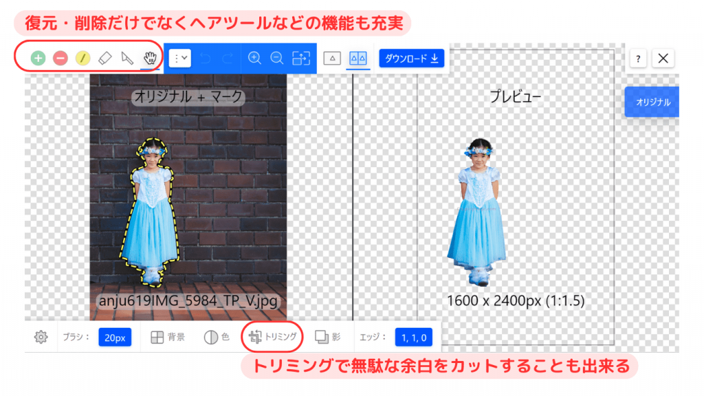Click the プレビュー label
704x396 pixels.
pyautogui.click(x=516, y=96)
